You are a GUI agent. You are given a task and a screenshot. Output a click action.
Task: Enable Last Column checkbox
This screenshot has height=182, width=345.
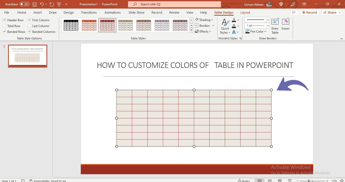coord(29,26)
